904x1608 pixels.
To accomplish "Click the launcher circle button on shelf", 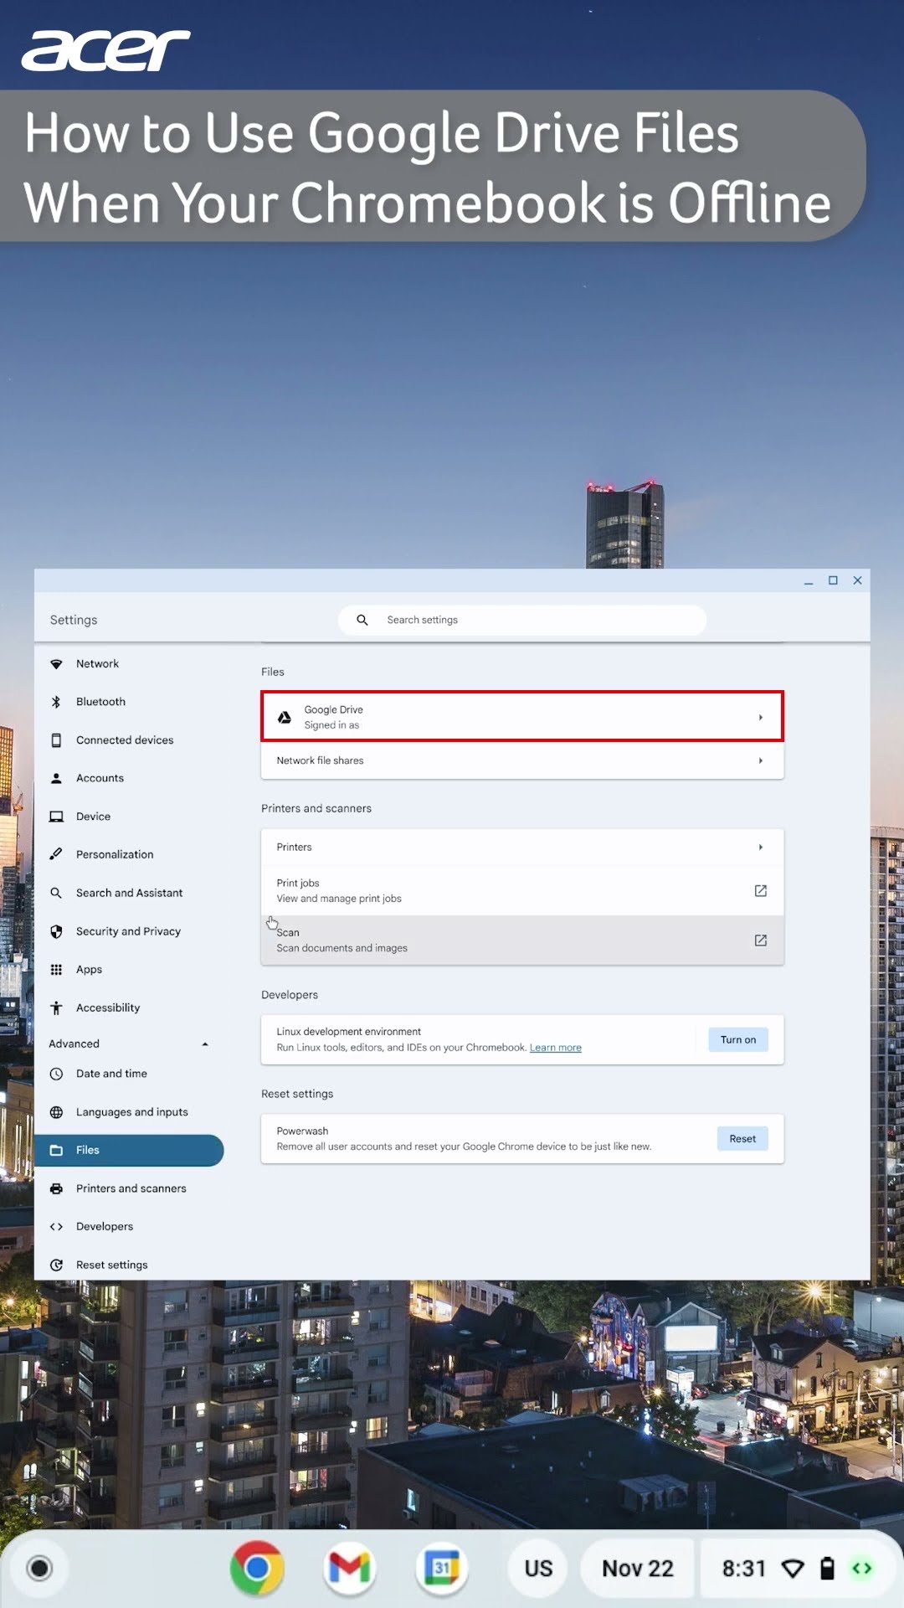I will (x=39, y=1568).
